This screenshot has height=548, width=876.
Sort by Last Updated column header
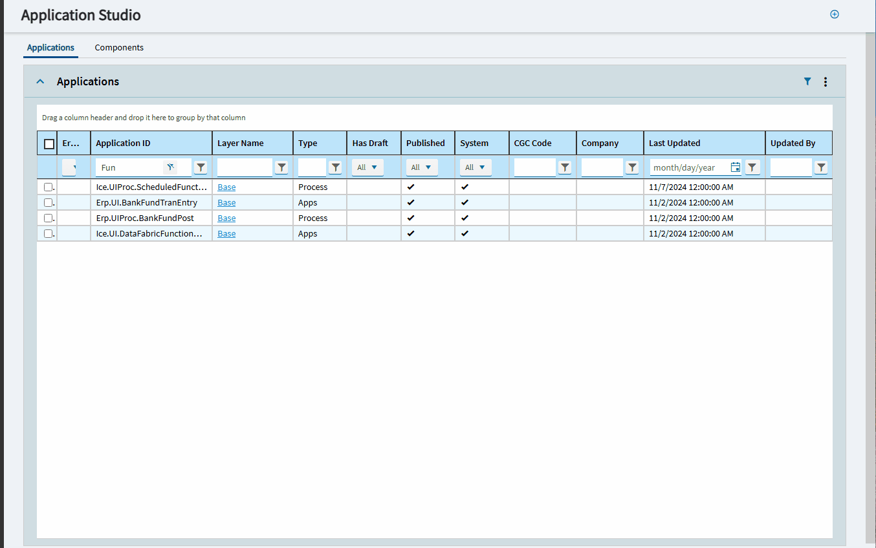(x=704, y=143)
